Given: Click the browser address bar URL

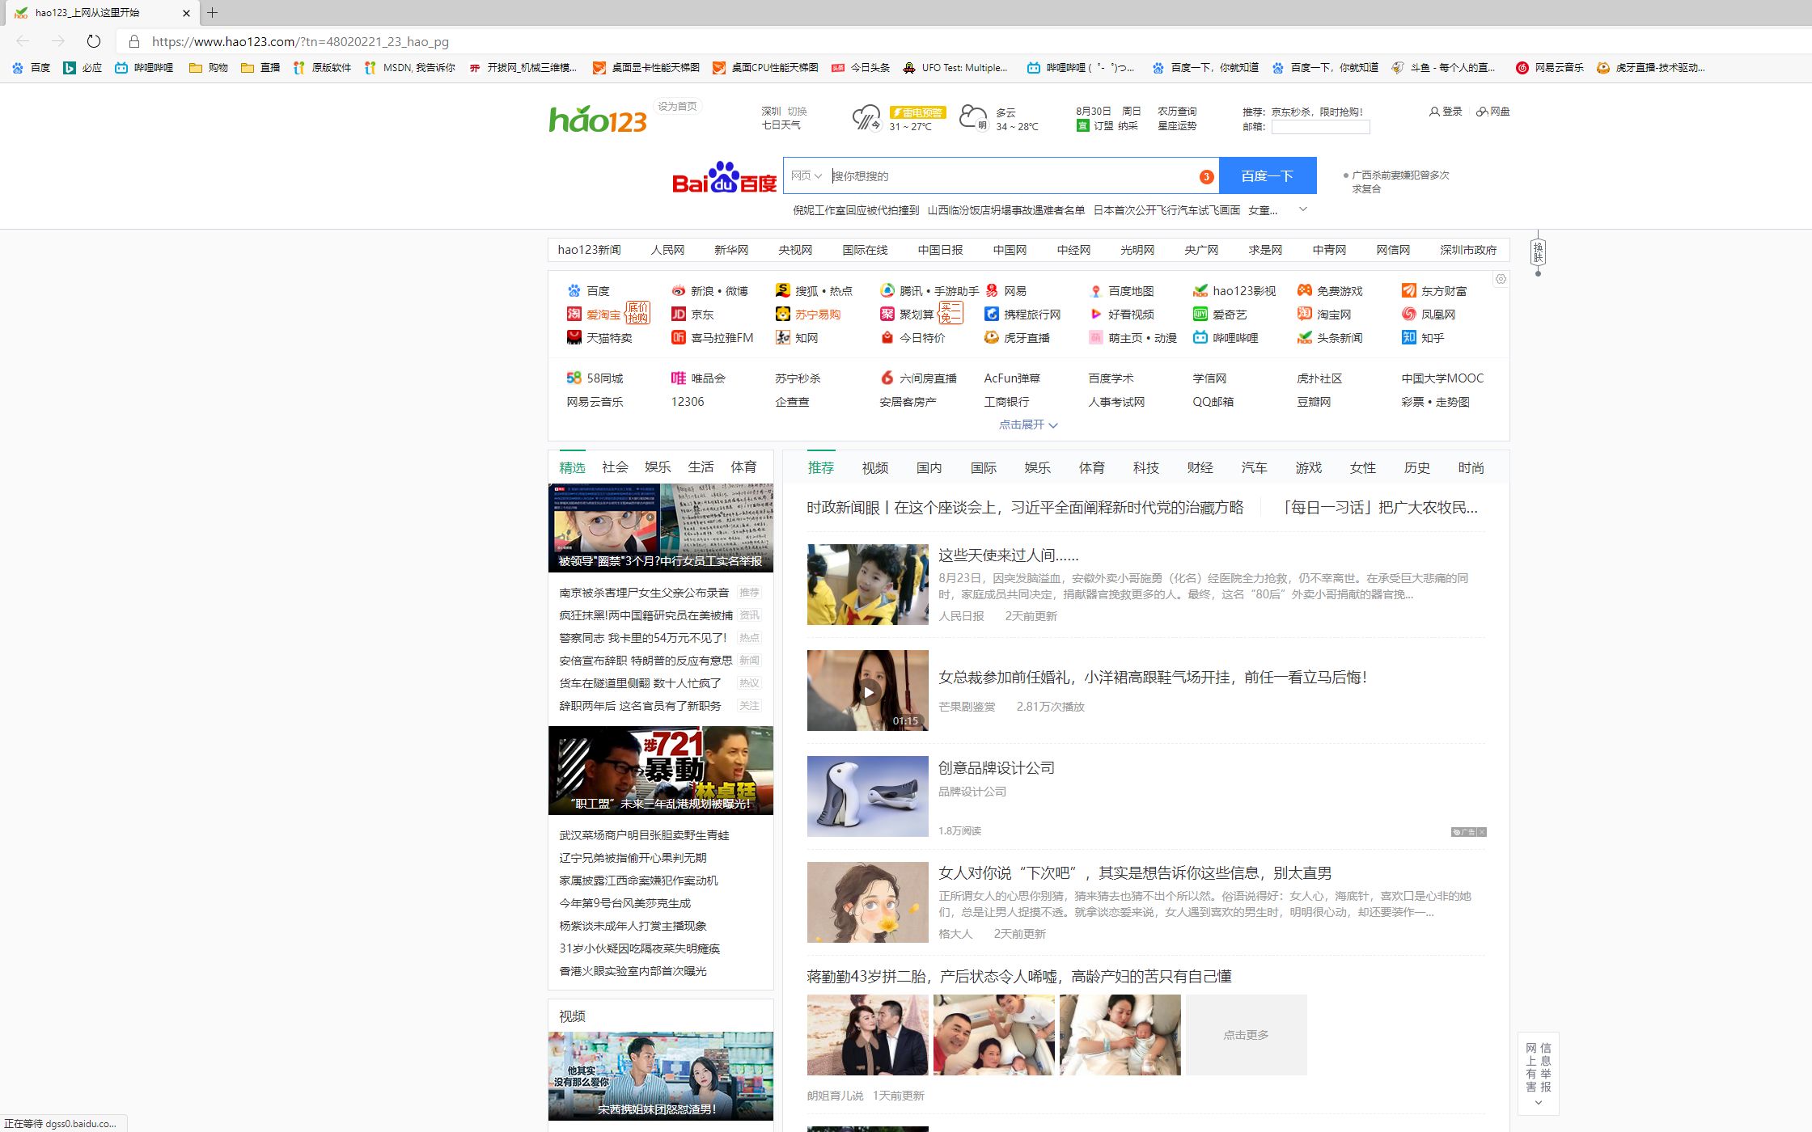Looking at the screenshot, I should (300, 42).
